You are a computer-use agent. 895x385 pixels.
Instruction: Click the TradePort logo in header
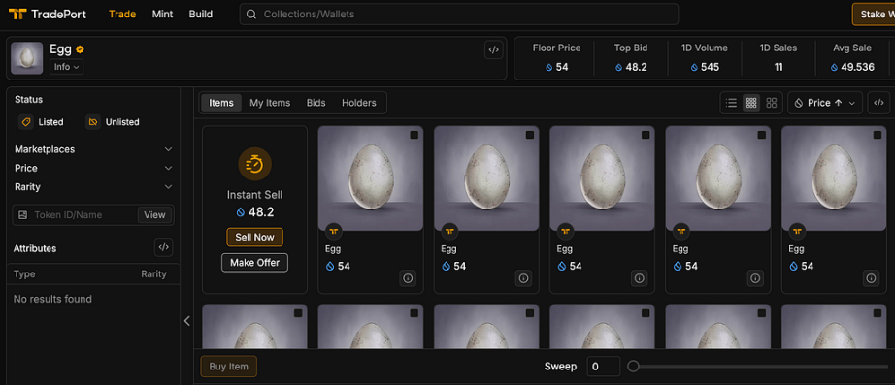[x=48, y=14]
